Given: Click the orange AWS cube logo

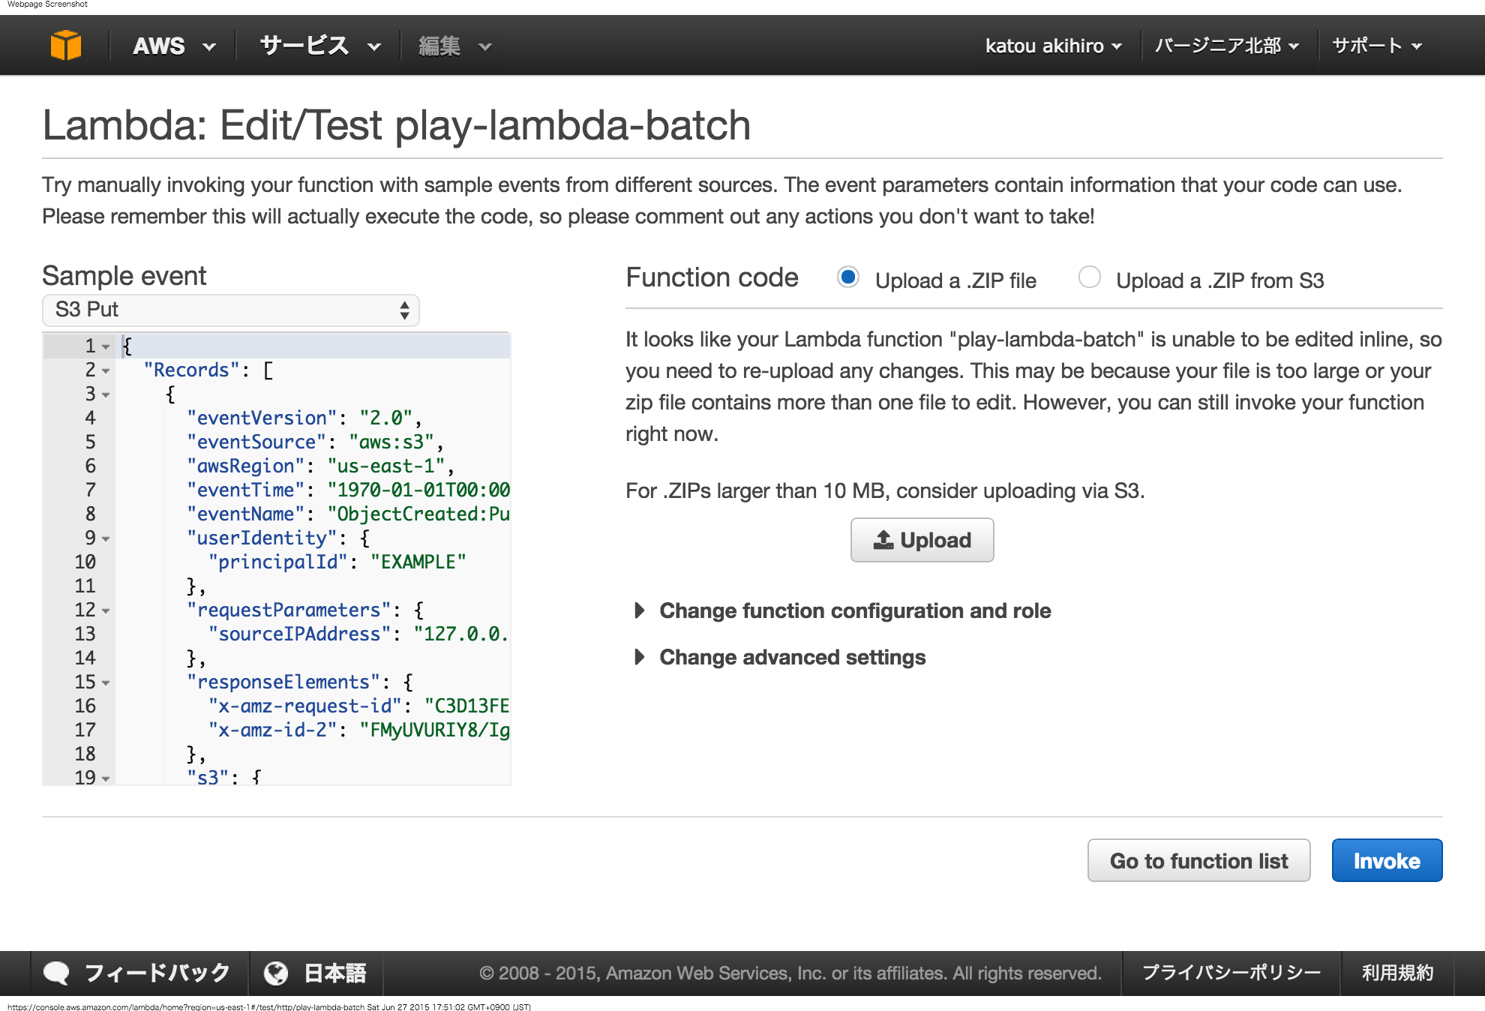Looking at the screenshot, I should tap(65, 46).
